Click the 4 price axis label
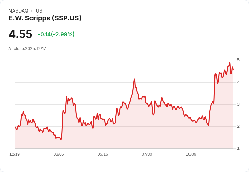The width and height of the screenshot is (249, 172). click(x=238, y=82)
